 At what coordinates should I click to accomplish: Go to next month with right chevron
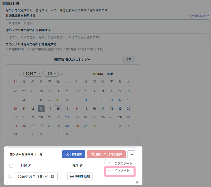click(62, 74)
